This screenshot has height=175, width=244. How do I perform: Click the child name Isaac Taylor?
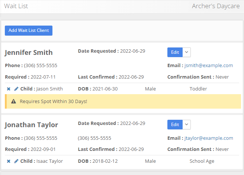pyautogui.click(x=49, y=161)
